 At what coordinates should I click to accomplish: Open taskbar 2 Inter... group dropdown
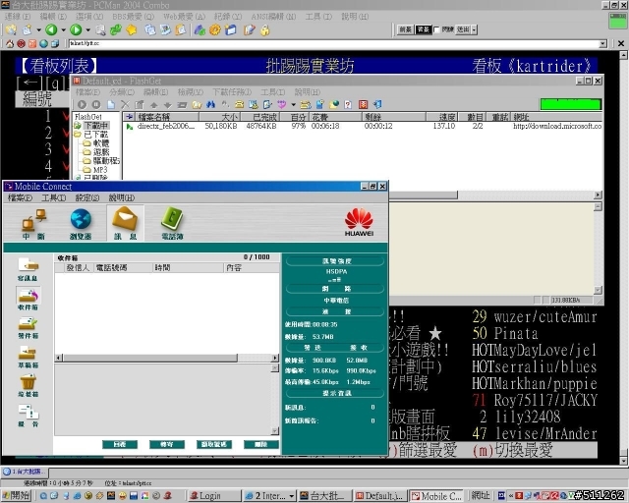coord(292,496)
